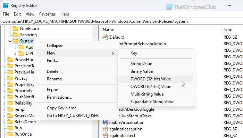
Task: Click the EnableVirtualization DWORD value icon
Action: pos(105,122)
